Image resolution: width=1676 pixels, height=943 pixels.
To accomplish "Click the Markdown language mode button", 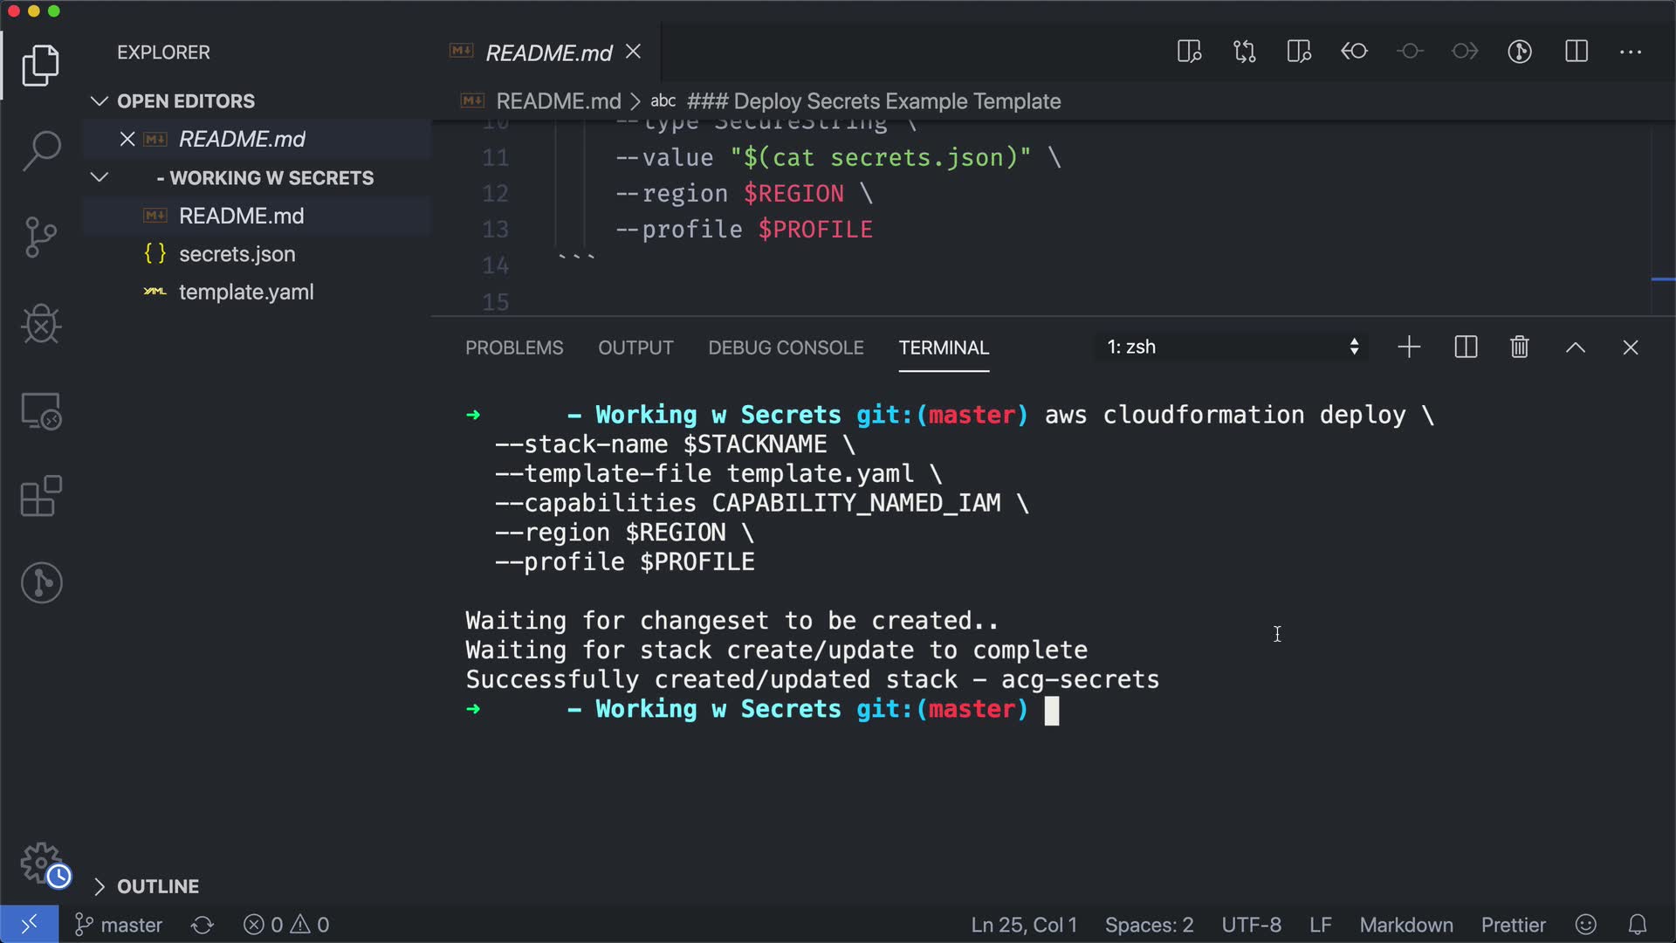I will click(x=1405, y=925).
